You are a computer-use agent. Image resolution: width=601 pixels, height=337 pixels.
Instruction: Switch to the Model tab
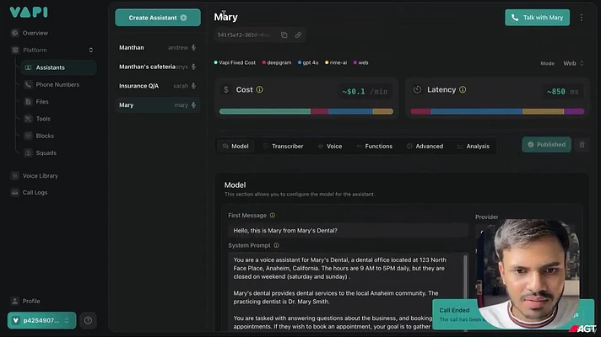pyautogui.click(x=236, y=146)
